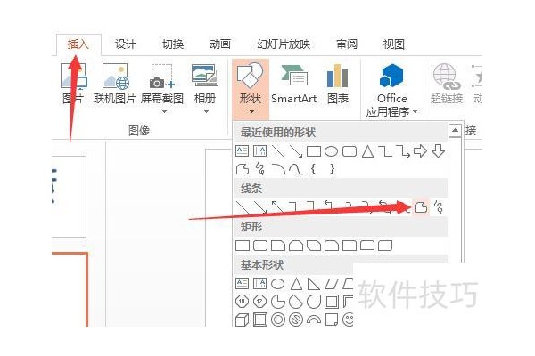Open the Office 应用程序 apps dropdown
The height and width of the screenshot is (356, 535).
point(392,90)
